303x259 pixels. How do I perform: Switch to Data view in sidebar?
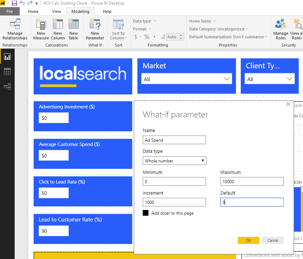8,72
